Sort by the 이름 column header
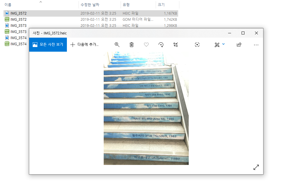 coord(8,5)
